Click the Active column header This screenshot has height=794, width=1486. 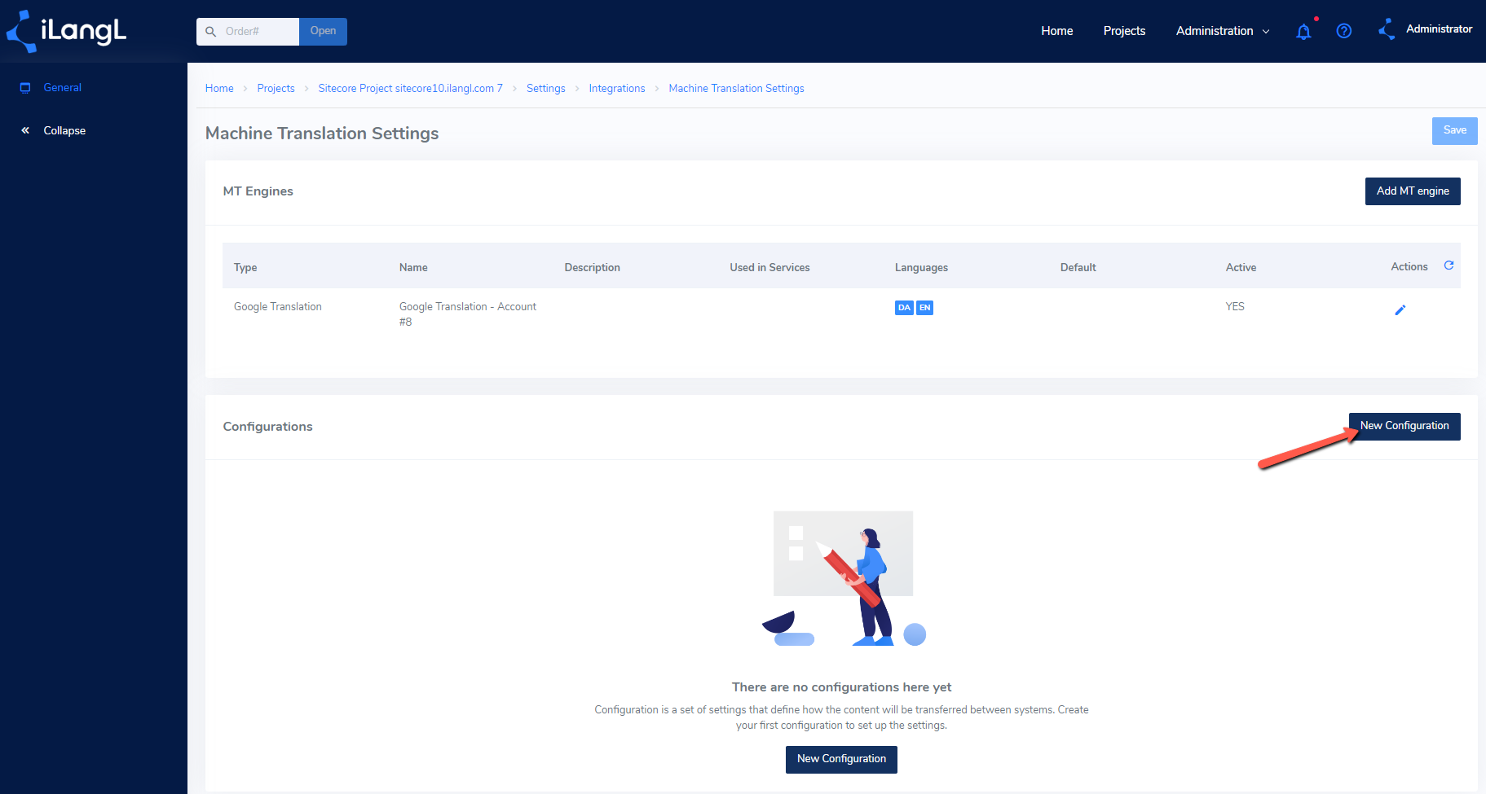[1241, 268]
